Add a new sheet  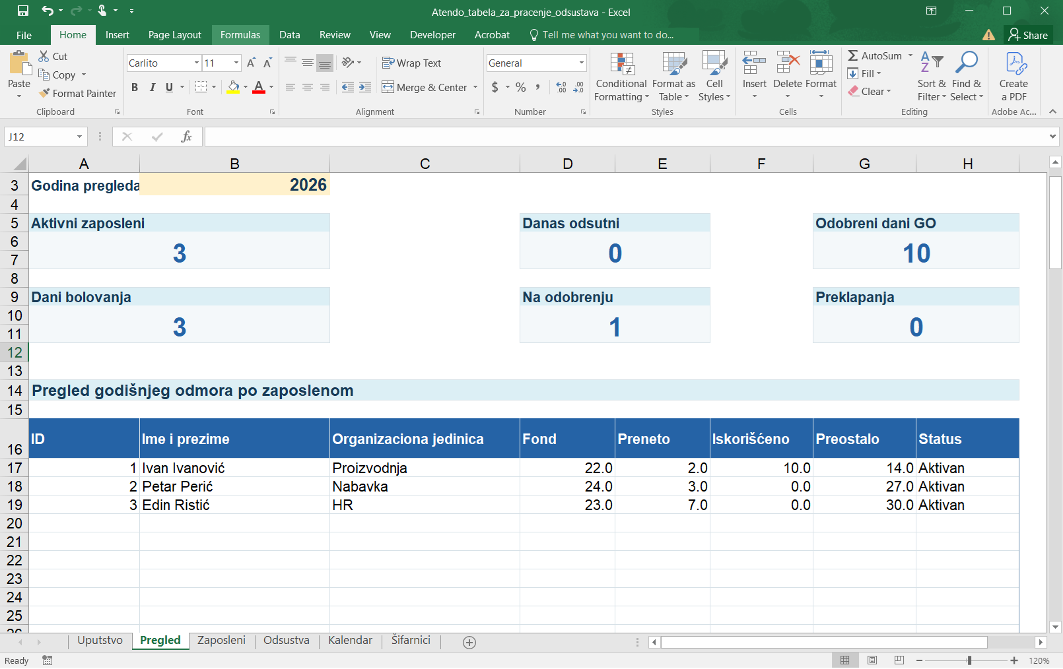coord(469,643)
